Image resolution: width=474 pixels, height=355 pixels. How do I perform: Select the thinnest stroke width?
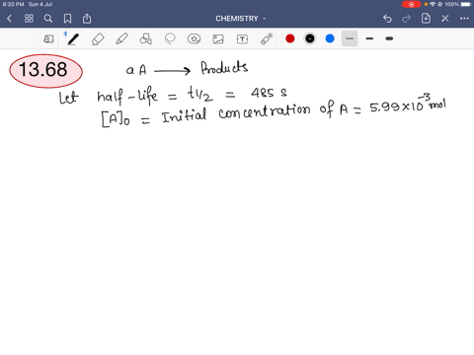click(350, 38)
